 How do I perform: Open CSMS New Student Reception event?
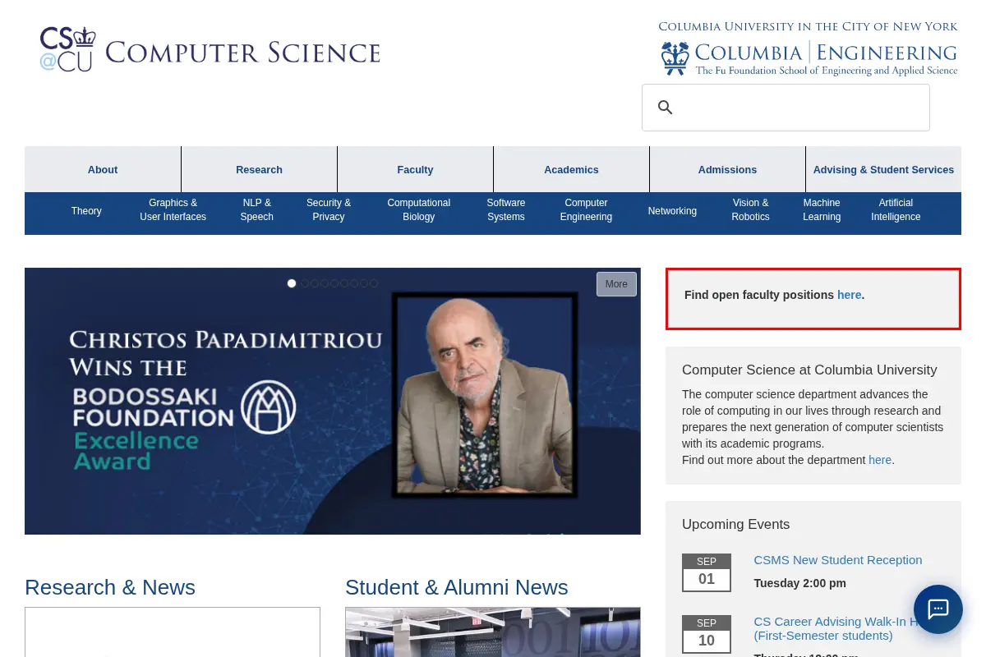838,560
